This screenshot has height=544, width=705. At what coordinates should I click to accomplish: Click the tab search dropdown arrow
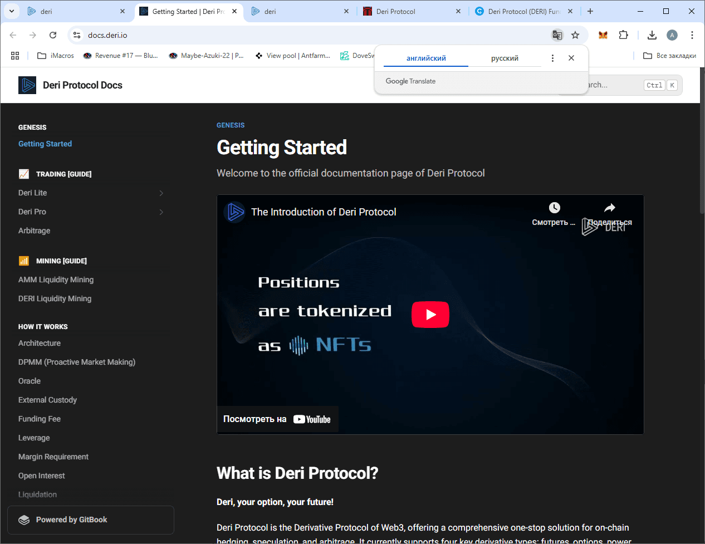[12, 11]
